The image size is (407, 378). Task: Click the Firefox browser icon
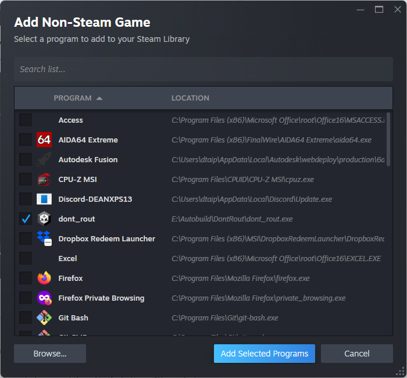pos(44,278)
